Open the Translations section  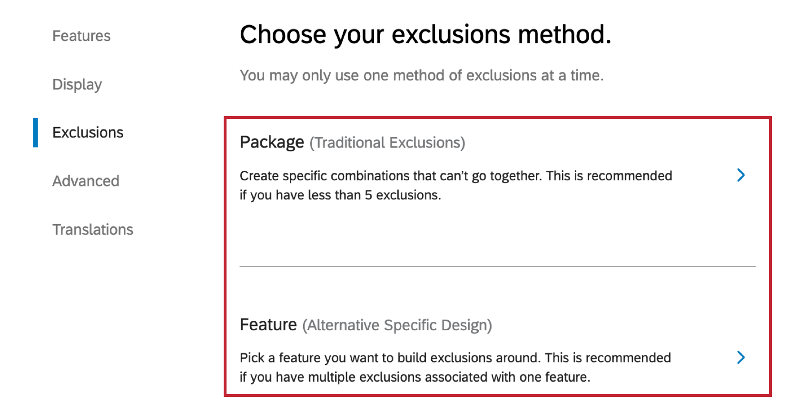(x=93, y=229)
